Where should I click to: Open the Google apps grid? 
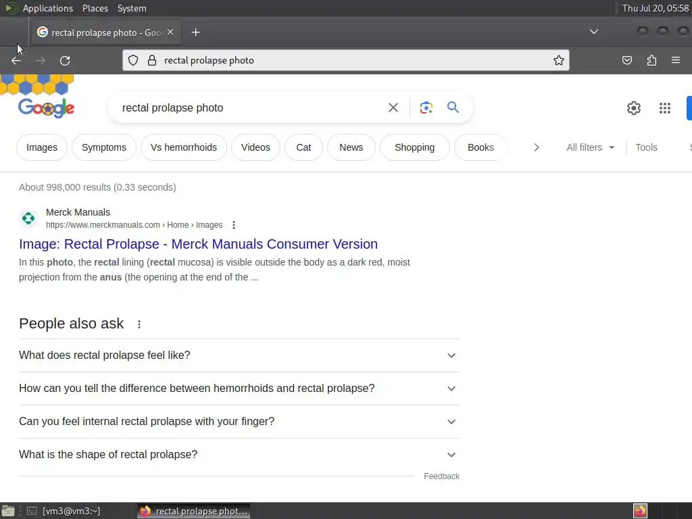(665, 108)
